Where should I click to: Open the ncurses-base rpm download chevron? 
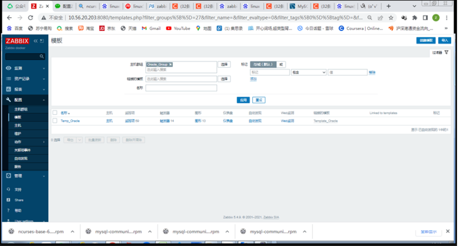click(x=72, y=232)
